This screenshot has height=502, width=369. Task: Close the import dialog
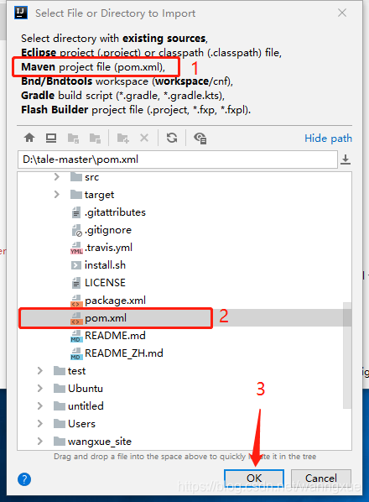[342, 13]
